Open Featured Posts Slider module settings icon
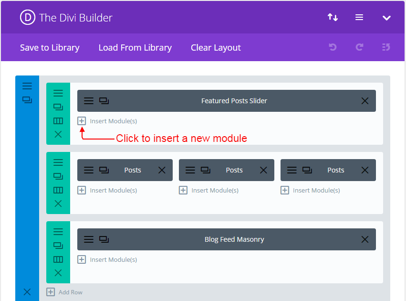406x301 pixels. (x=89, y=101)
